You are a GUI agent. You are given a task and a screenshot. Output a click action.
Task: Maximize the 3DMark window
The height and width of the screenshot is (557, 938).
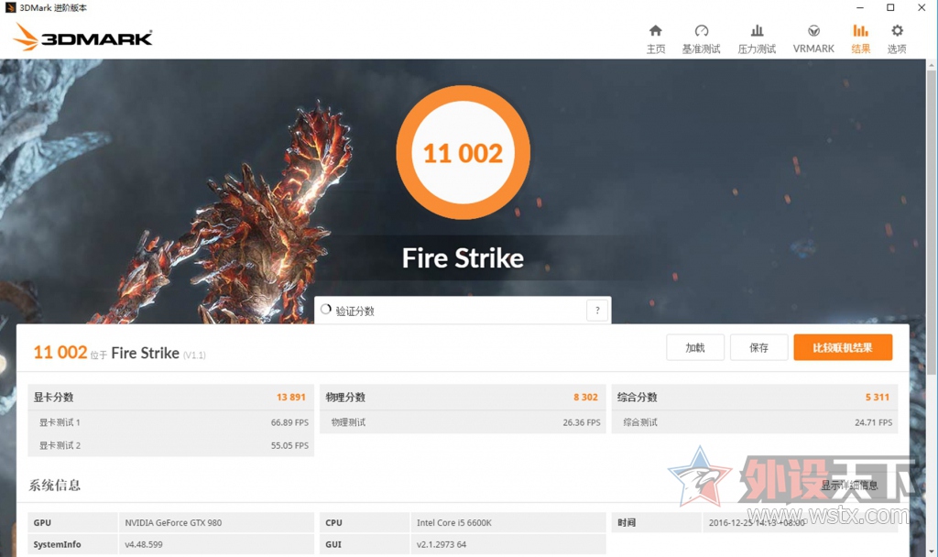click(x=890, y=7)
